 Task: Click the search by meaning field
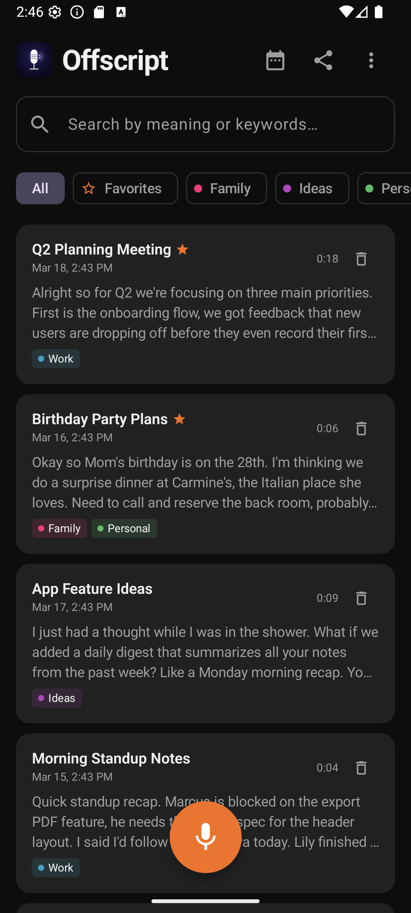[205, 124]
